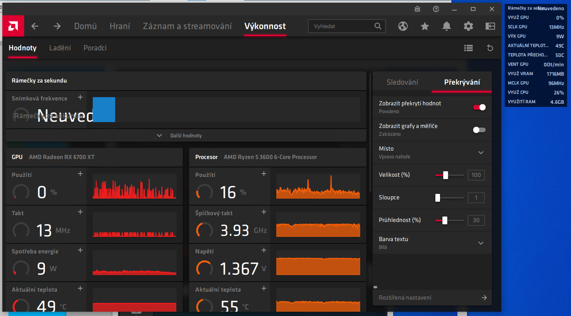Go forward with the right arrow
The width and height of the screenshot is (571, 316).
(x=57, y=26)
